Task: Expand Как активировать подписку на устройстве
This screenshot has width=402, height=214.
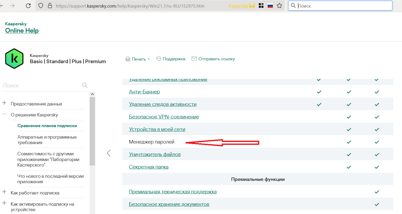Action: [4, 203]
